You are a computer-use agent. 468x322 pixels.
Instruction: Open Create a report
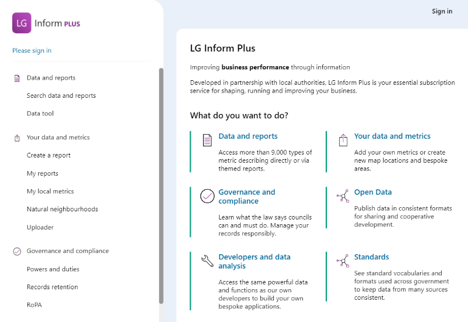pos(49,155)
